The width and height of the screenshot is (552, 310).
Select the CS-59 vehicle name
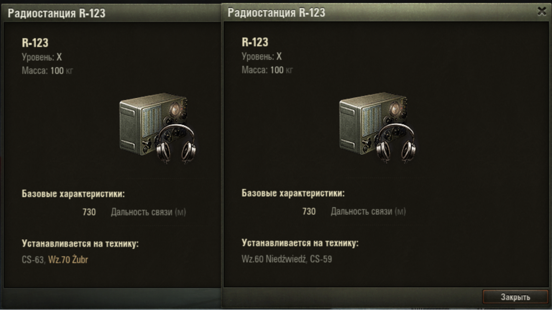point(321,259)
